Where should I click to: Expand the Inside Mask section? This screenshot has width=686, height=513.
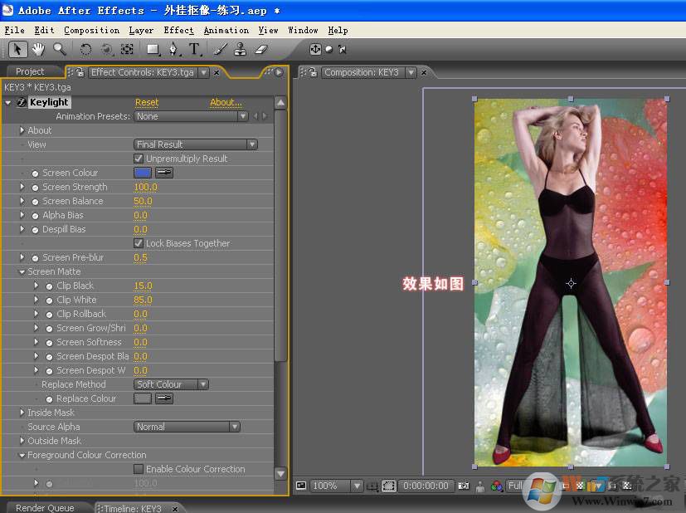tap(22, 413)
